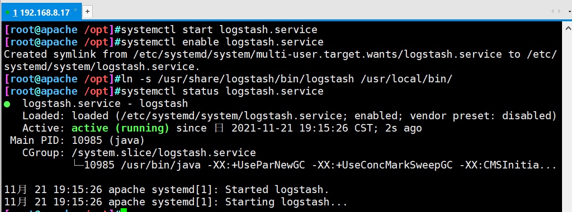Image resolution: width=572 pixels, height=212 pixels.
Task: Click the green logstash.service status bullet
Action: (7, 104)
